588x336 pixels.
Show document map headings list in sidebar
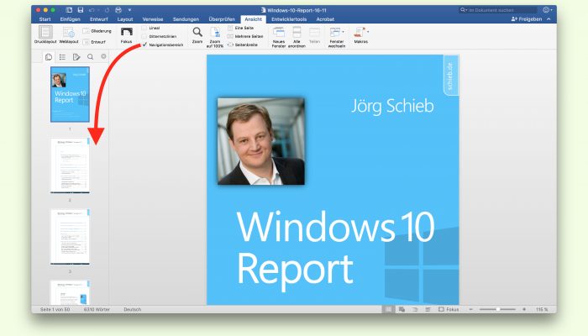click(63, 57)
